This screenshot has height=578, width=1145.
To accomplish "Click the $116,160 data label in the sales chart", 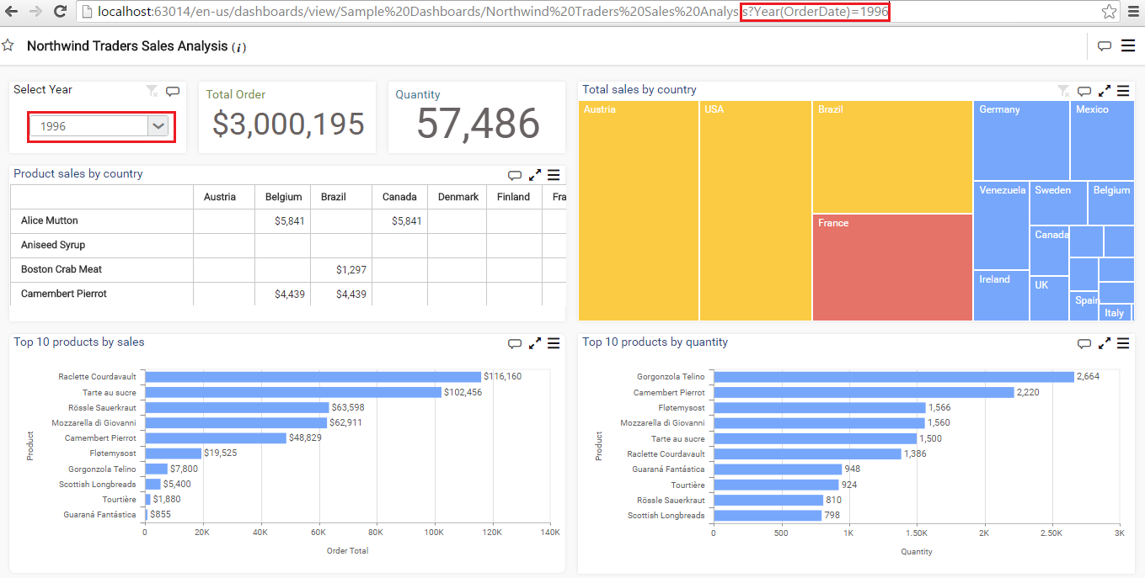I will point(503,377).
